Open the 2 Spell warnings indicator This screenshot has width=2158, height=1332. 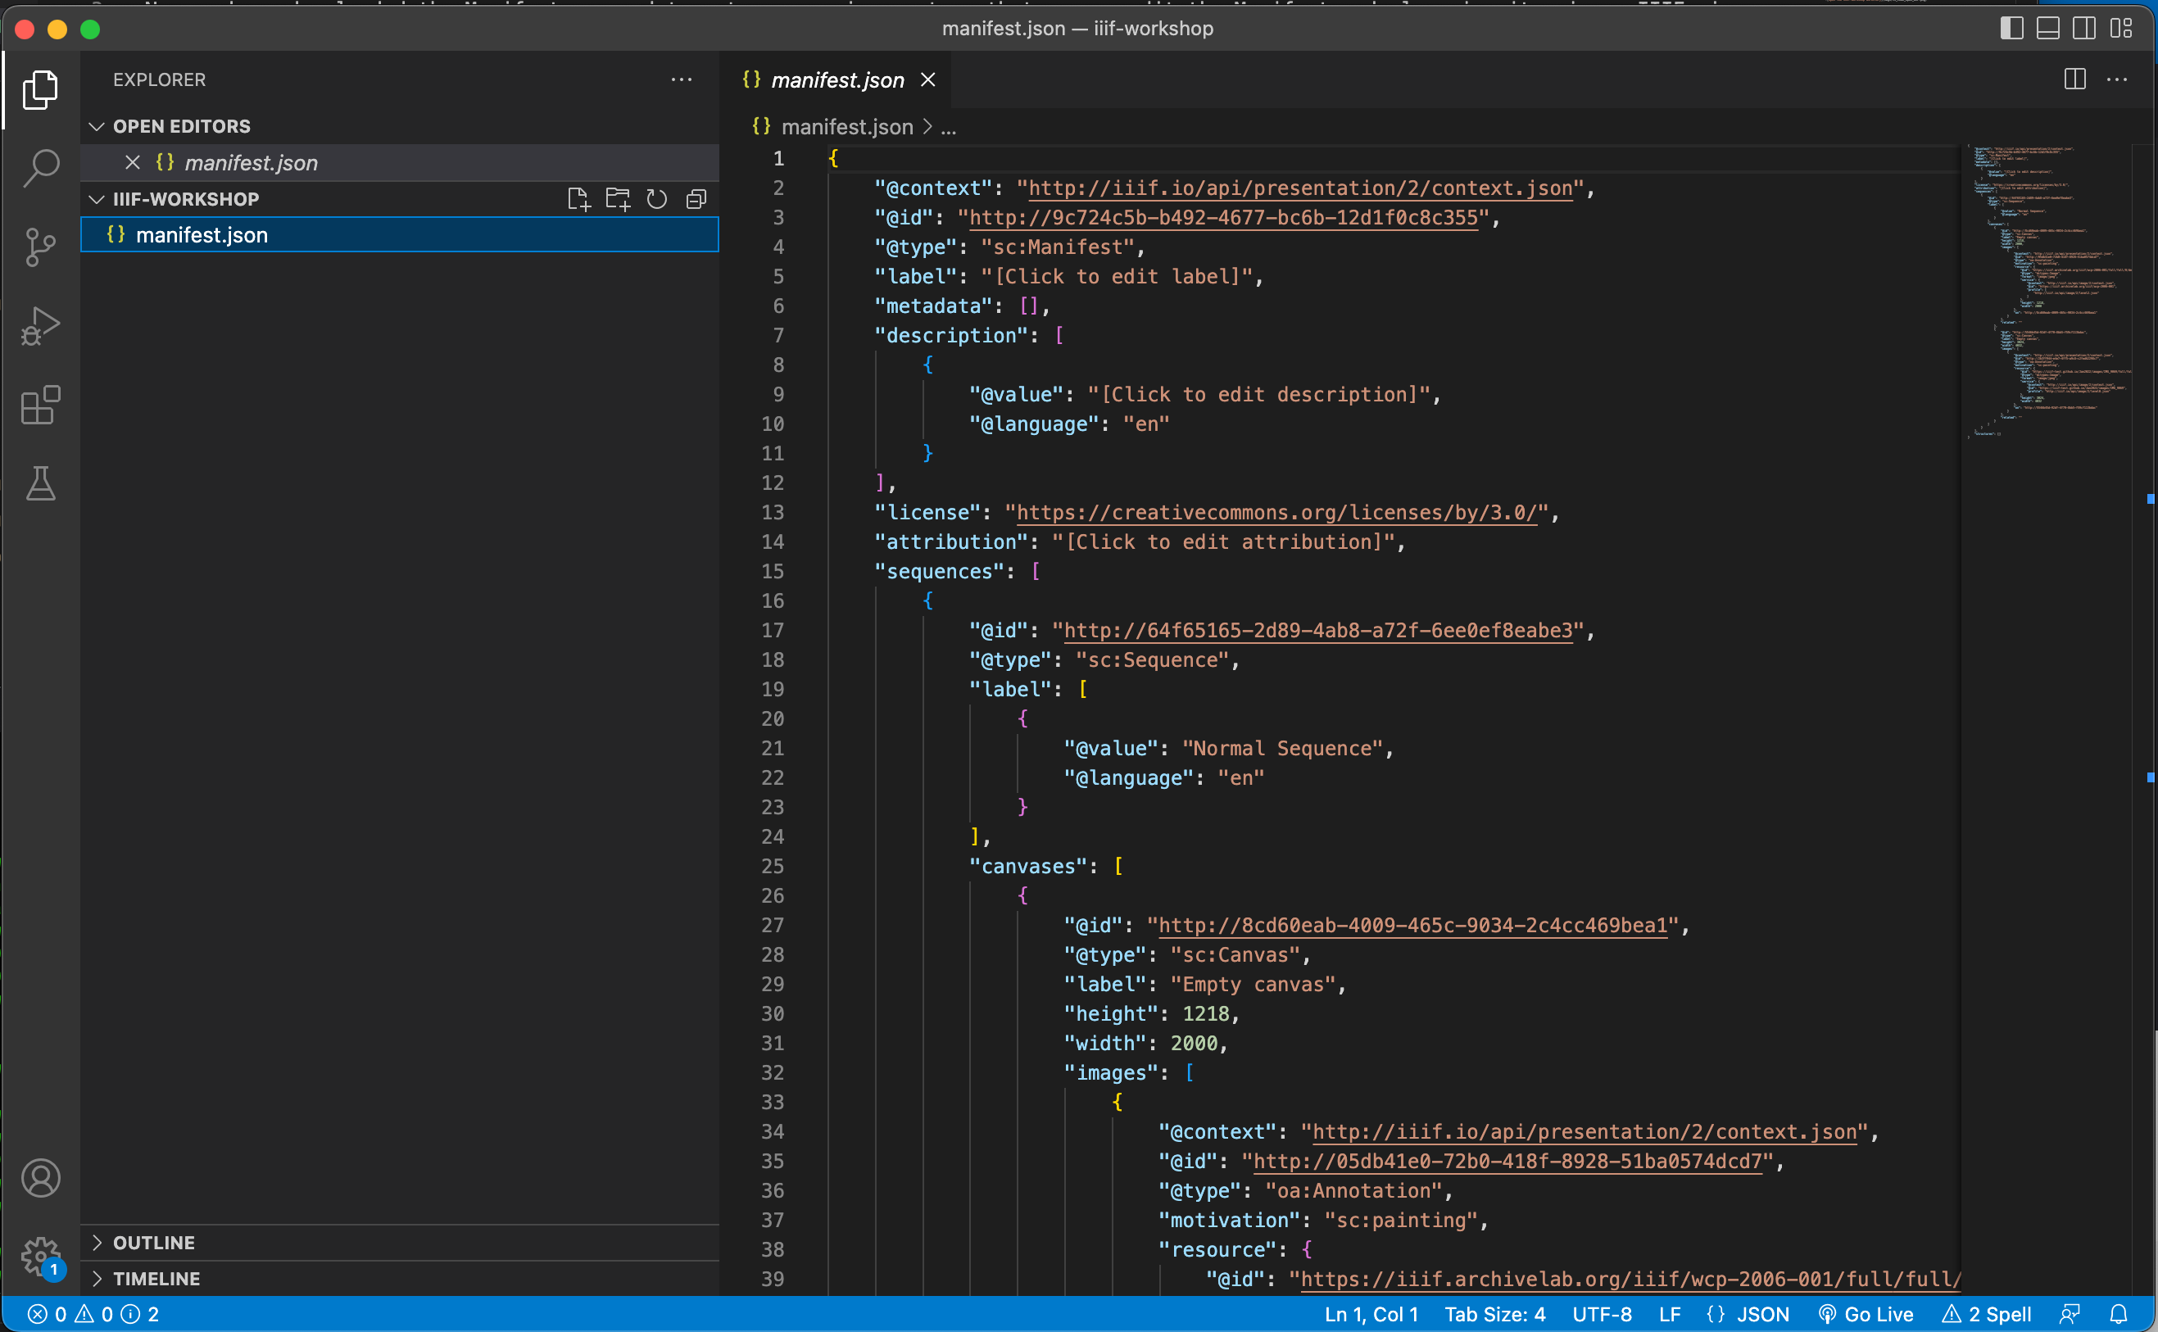click(x=1987, y=1314)
